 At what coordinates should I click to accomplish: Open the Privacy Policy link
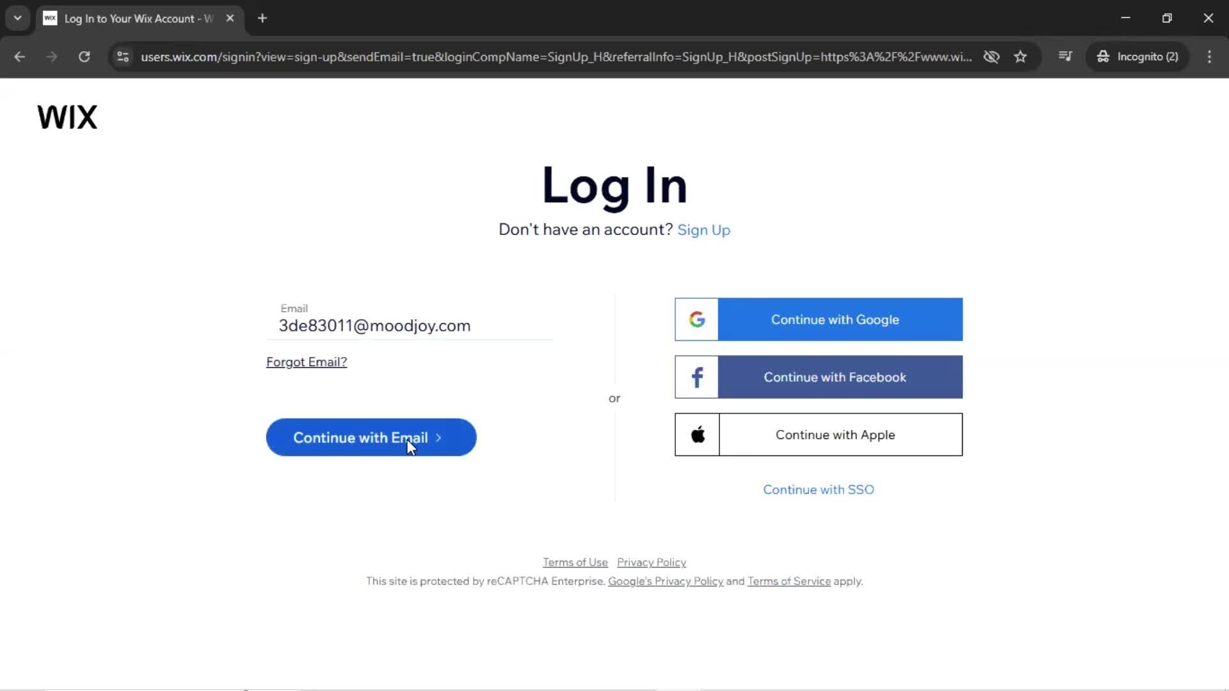click(x=652, y=562)
